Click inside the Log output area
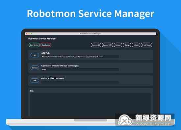 click(x=90, y=104)
